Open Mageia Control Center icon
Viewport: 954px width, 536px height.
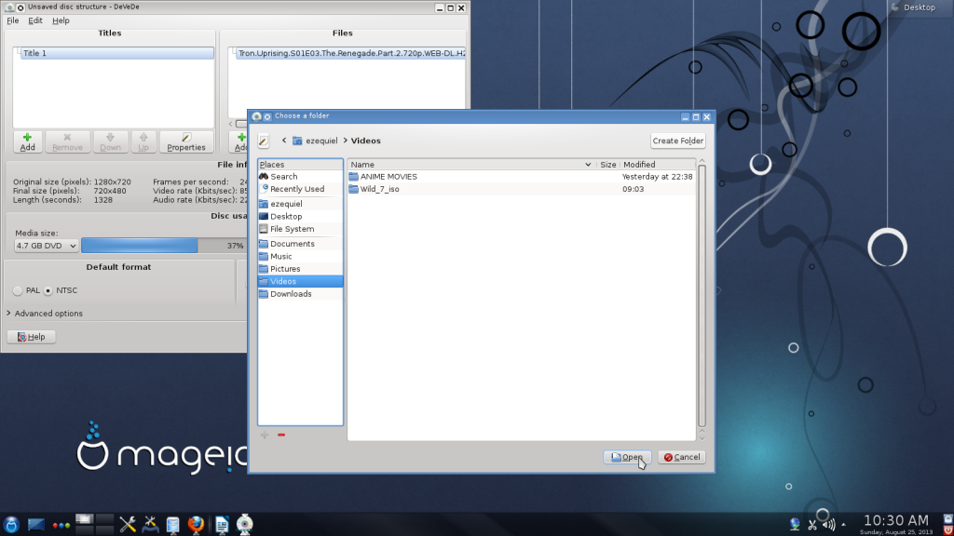[x=150, y=525]
